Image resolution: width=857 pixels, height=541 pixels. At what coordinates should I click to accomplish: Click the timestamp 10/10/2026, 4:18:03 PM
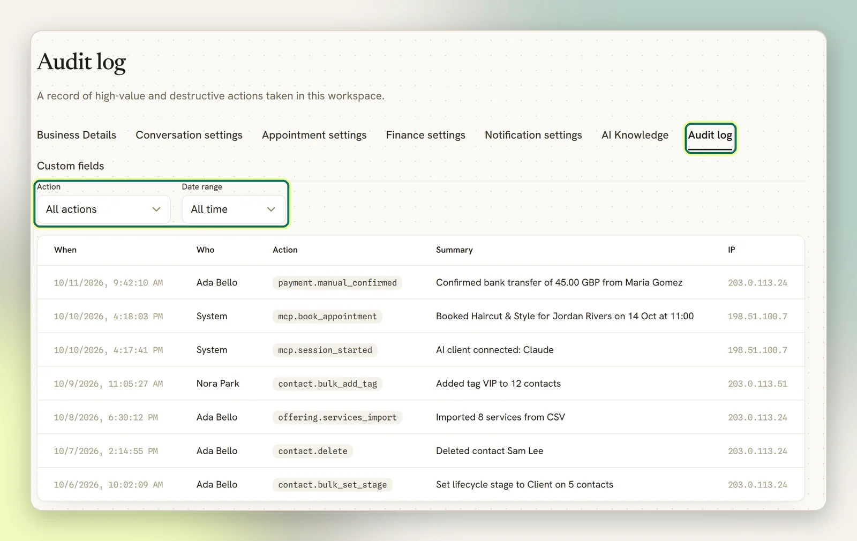pos(108,317)
